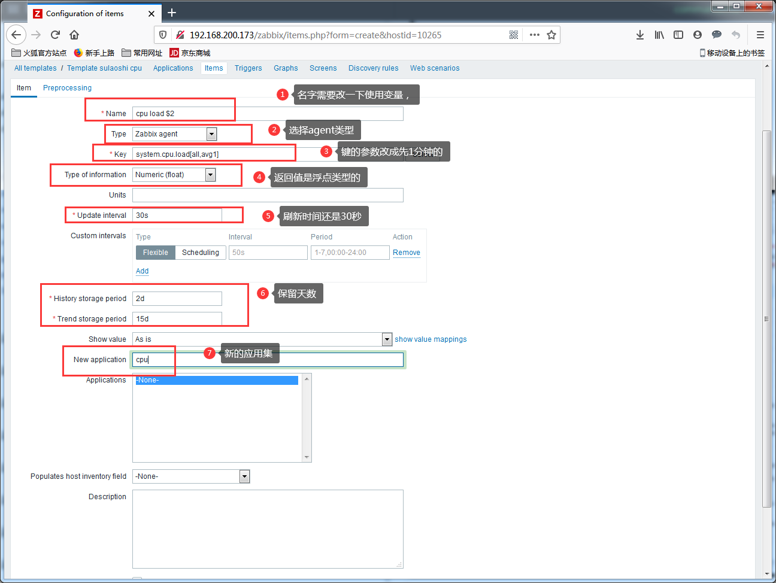
Task: Open the Discovery rules tab
Action: pos(374,68)
